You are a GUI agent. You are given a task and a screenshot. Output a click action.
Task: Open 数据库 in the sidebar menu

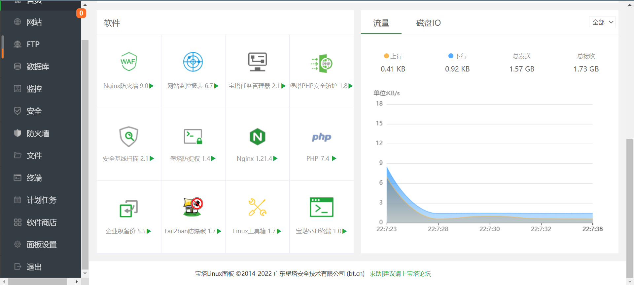[38, 67]
